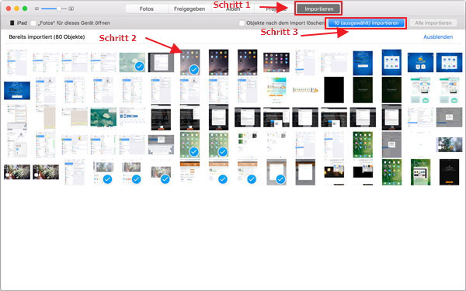
Task: Uncheck the left checked green home screen
Action: tap(193, 152)
